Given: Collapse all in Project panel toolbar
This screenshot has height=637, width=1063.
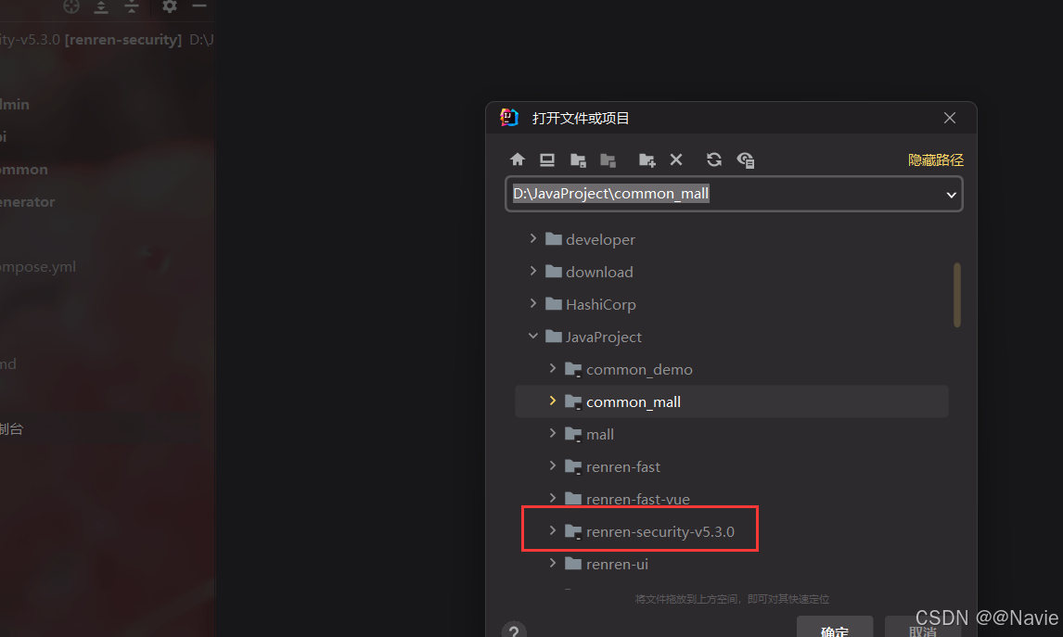Looking at the screenshot, I should (132, 6).
